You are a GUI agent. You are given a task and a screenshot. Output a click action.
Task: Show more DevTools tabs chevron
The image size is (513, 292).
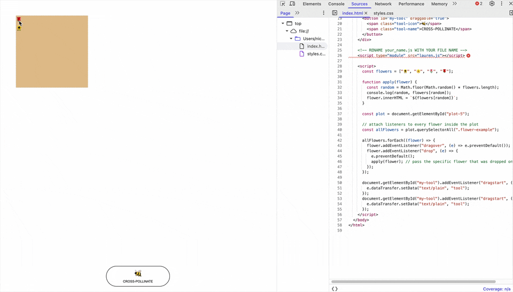click(454, 4)
